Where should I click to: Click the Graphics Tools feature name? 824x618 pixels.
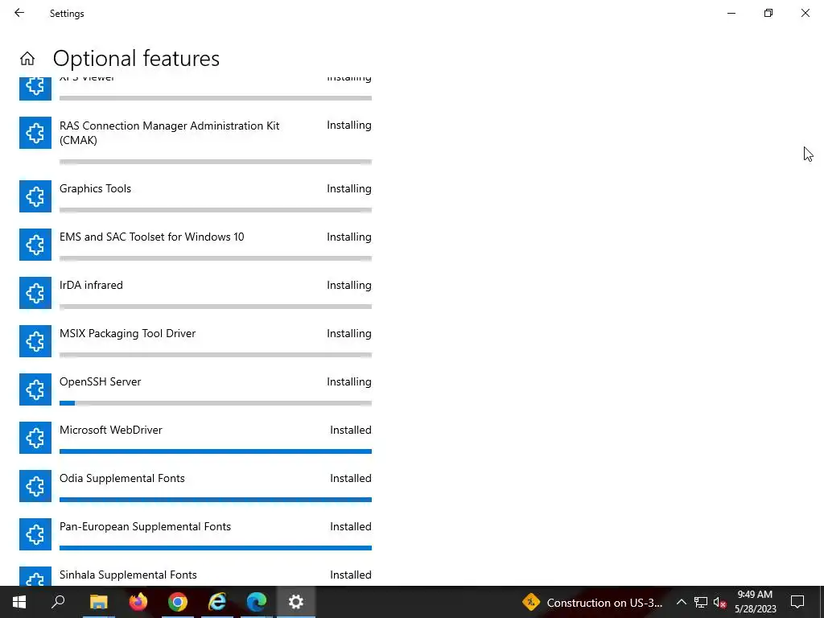[x=95, y=188]
